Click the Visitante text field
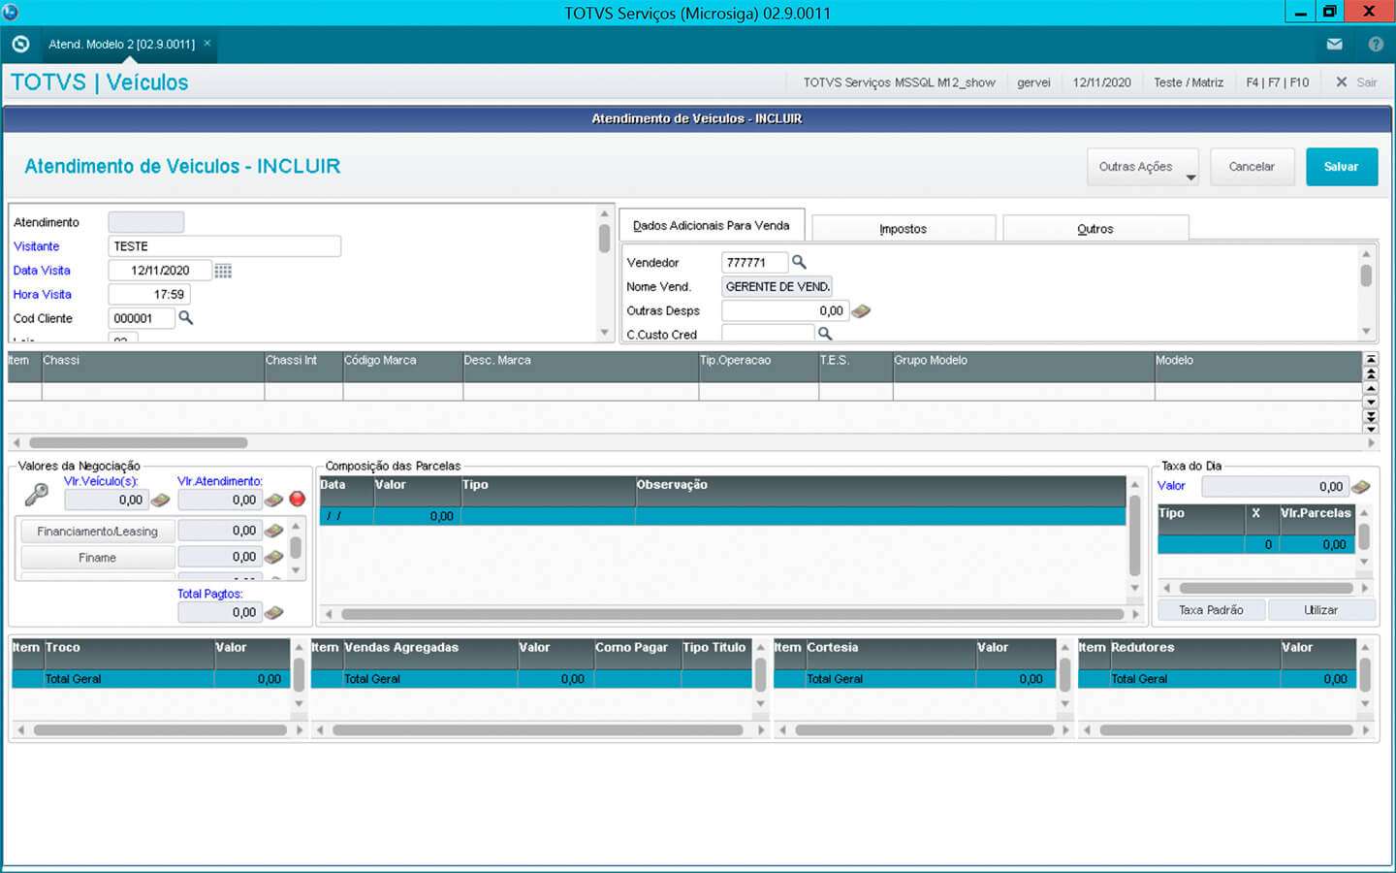Viewport: 1396px width, 873px height. tap(224, 246)
